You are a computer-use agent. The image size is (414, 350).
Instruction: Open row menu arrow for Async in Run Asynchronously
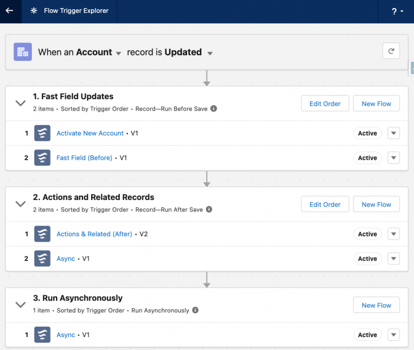pos(394,335)
